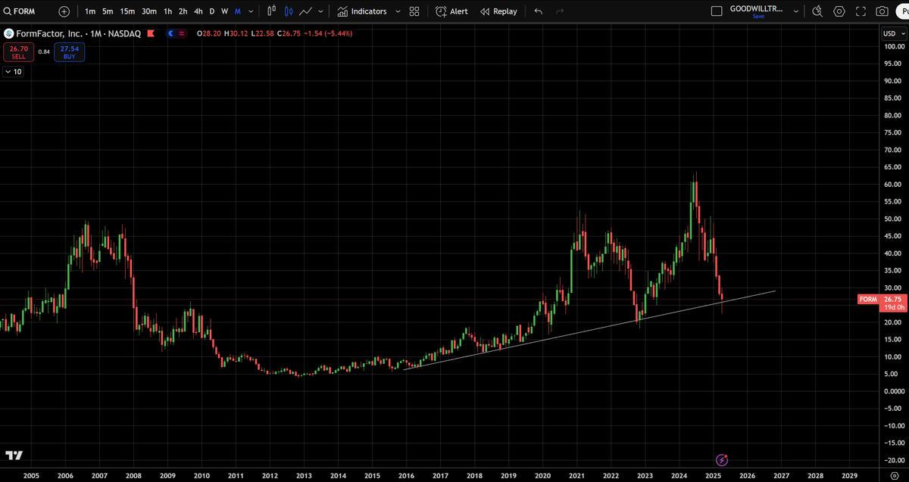Open TradingView logo at bottom left
Image resolution: width=909 pixels, height=482 pixels.
pyautogui.click(x=14, y=455)
